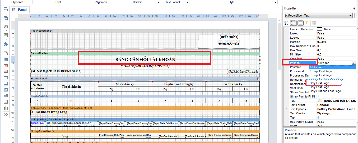This screenshot has height=143, width=358.
Task: Choose Only Last Page option
Action: [x=332, y=87]
